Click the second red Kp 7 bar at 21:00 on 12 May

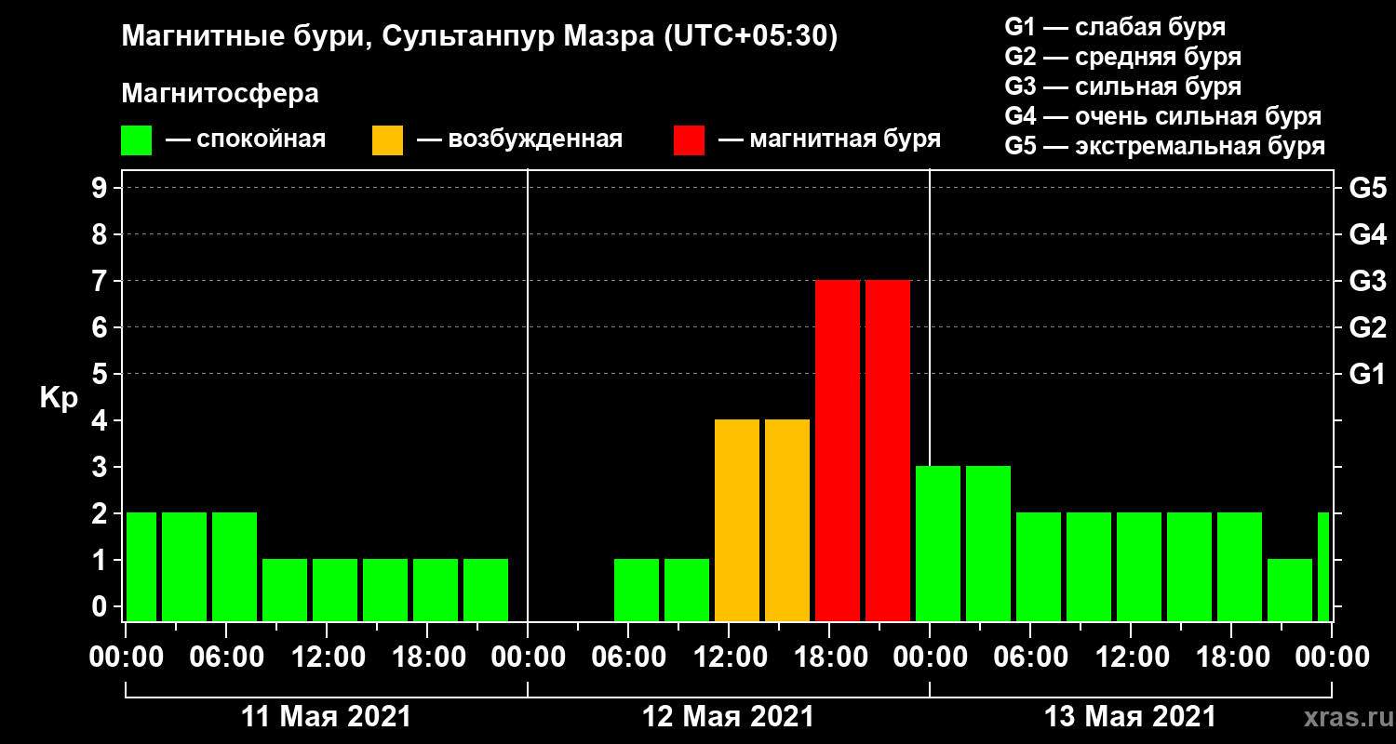[x=888, y=450]
